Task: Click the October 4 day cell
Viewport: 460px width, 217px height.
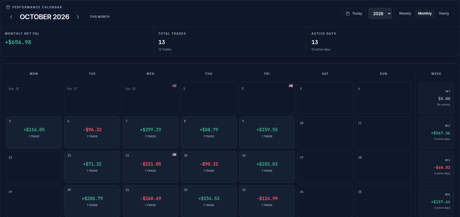Action: coord(384,98)
